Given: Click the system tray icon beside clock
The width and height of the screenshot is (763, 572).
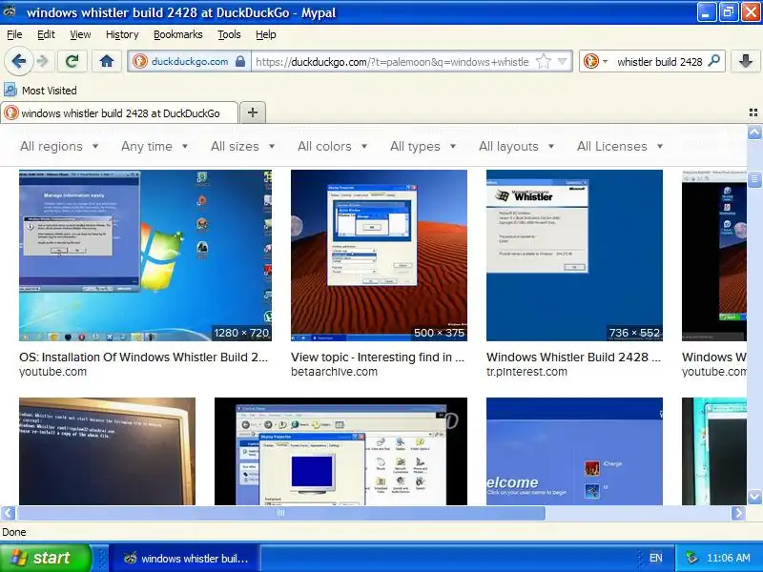Looking at the screenshot, I should [x=691, y=558].
